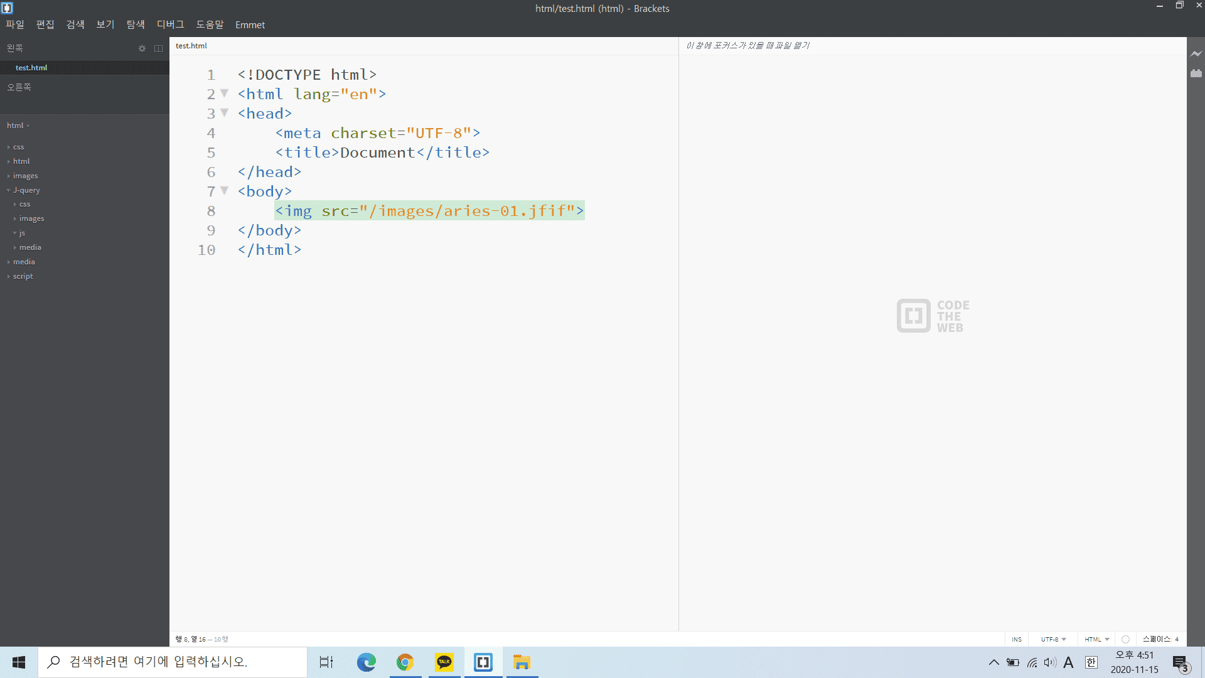1205x678 pixels.
Task: Open the Emmet menu
Action: pyautogui.click(x=250, y=25)
